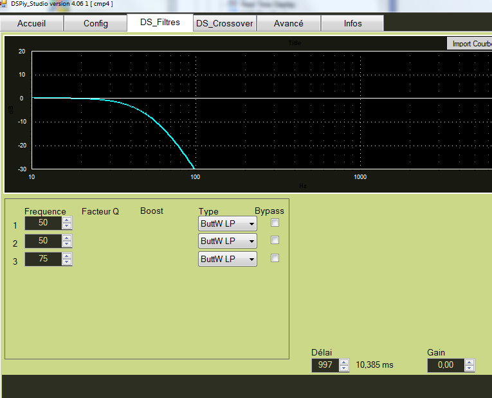Increase filter 3 frequency with up arrow

(x=67, y=256)
